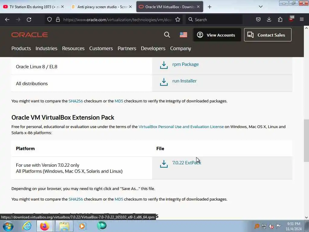Click the Firefox taskbar icon
Screen dimensions: 309x232
pos(45,226)
